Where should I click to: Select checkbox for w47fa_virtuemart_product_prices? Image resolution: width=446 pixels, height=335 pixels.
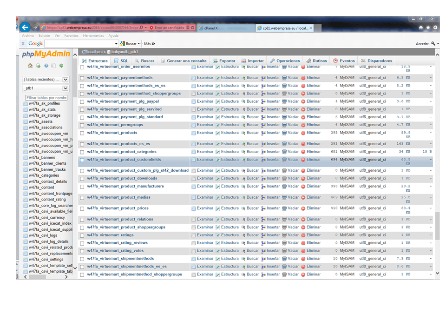pos(82,208)
